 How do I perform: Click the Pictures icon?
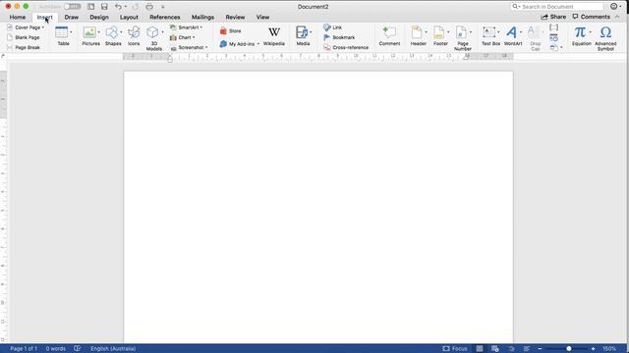(89, 32)
